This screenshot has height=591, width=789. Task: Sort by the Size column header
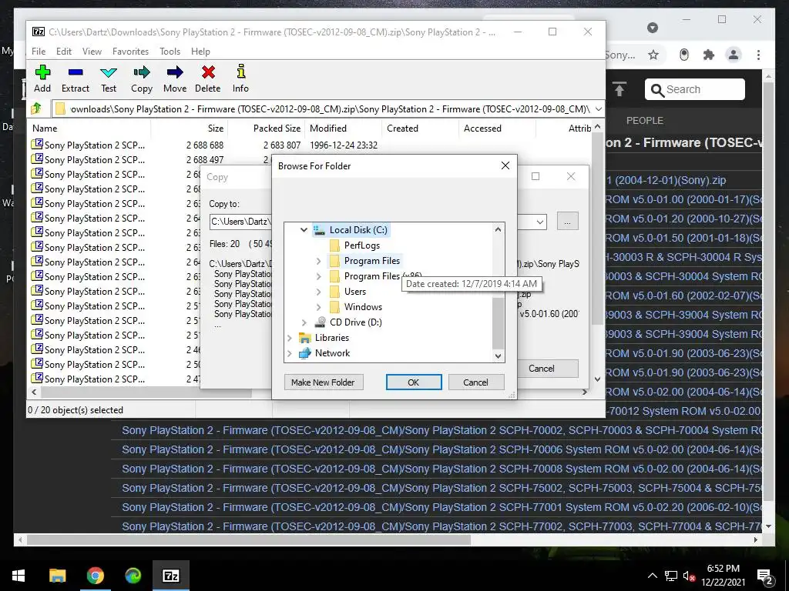(x=190, y=129)
